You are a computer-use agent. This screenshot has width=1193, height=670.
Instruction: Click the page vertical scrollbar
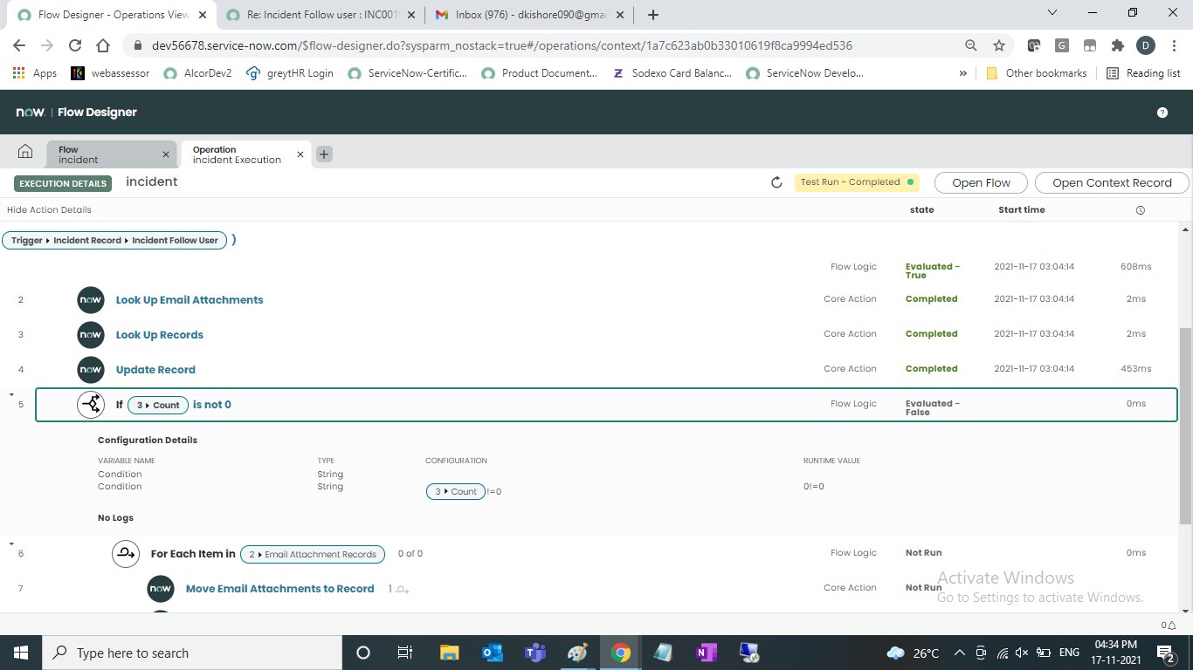1185,427
